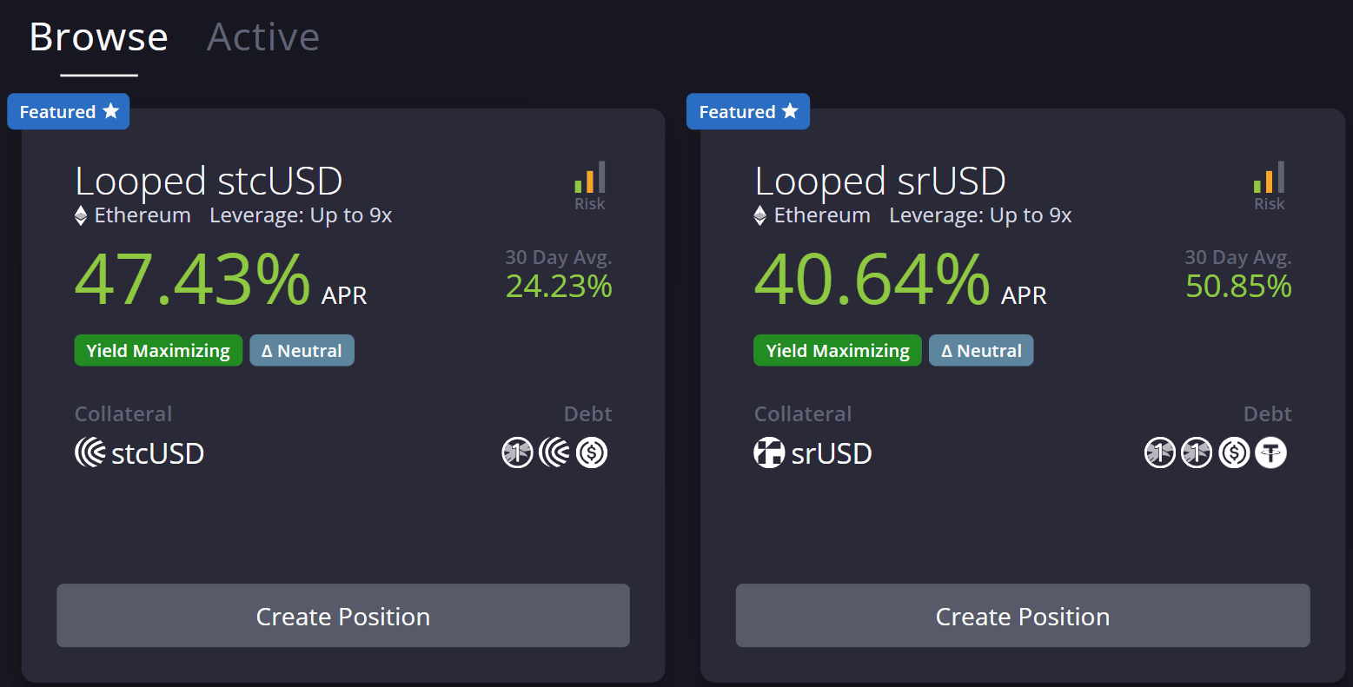Click the 50.85% 30 Day Avg value
The height and width of the screenshot is (687, 1353).
(x=1238, y=286)
